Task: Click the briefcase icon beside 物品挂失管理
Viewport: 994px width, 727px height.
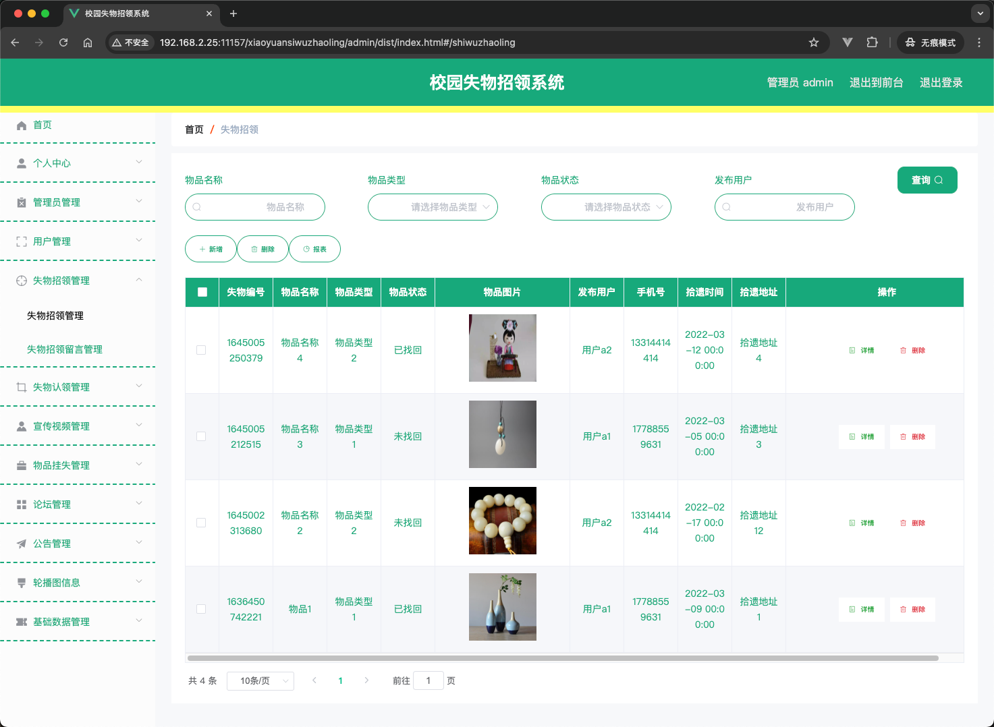Action: pos(22,465)
